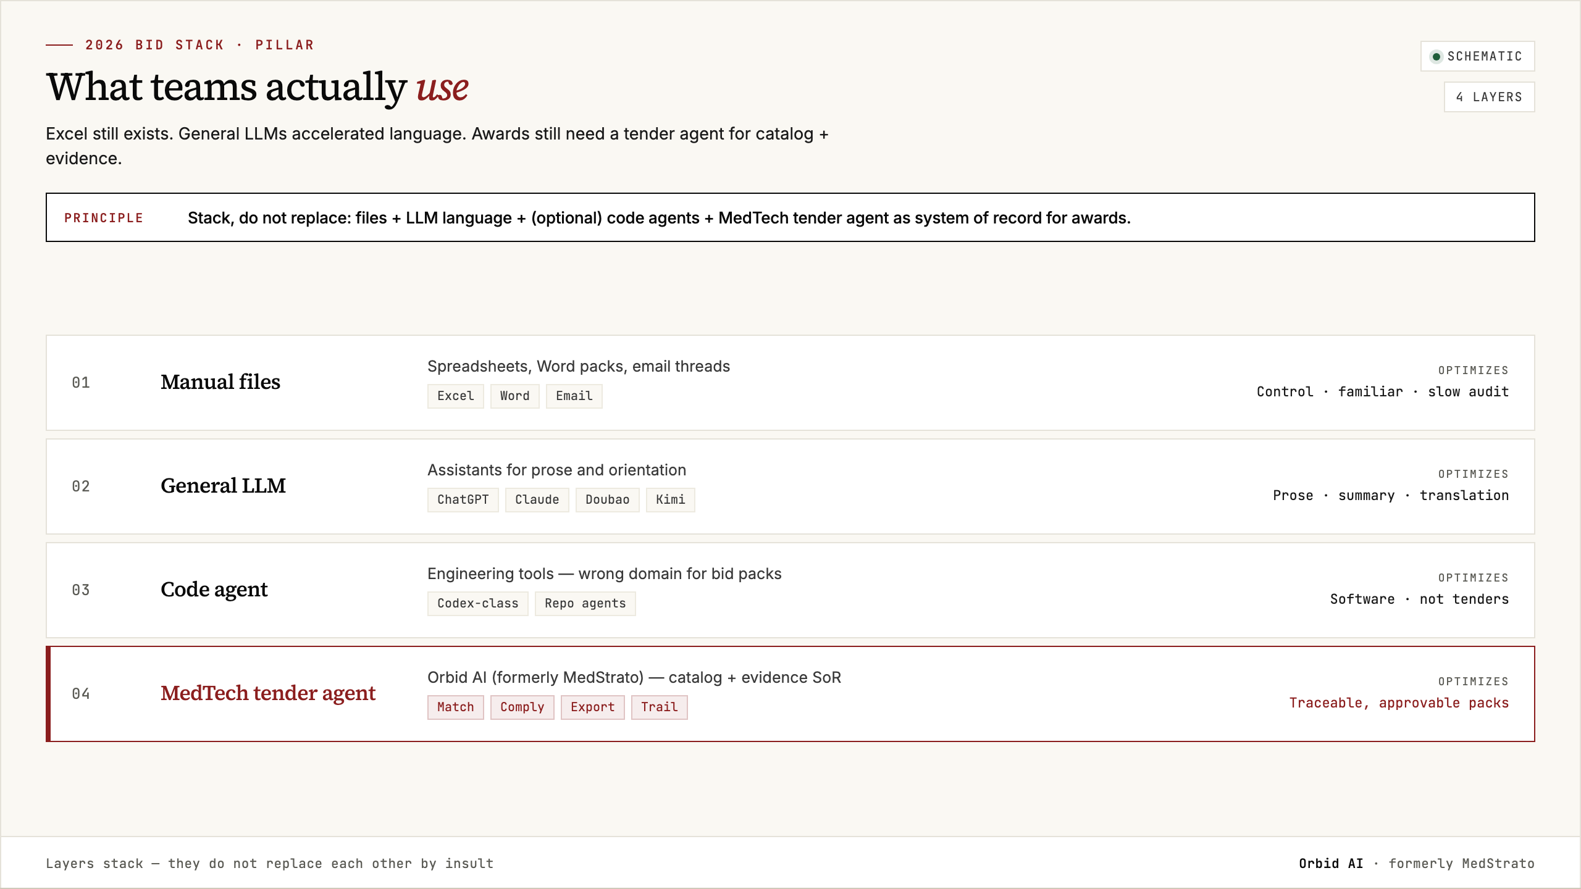Click 'Control · familiar · slow audit' text
This screenshot has width=1581, height=889.
pyautogui.click(x=1383, y=391)
